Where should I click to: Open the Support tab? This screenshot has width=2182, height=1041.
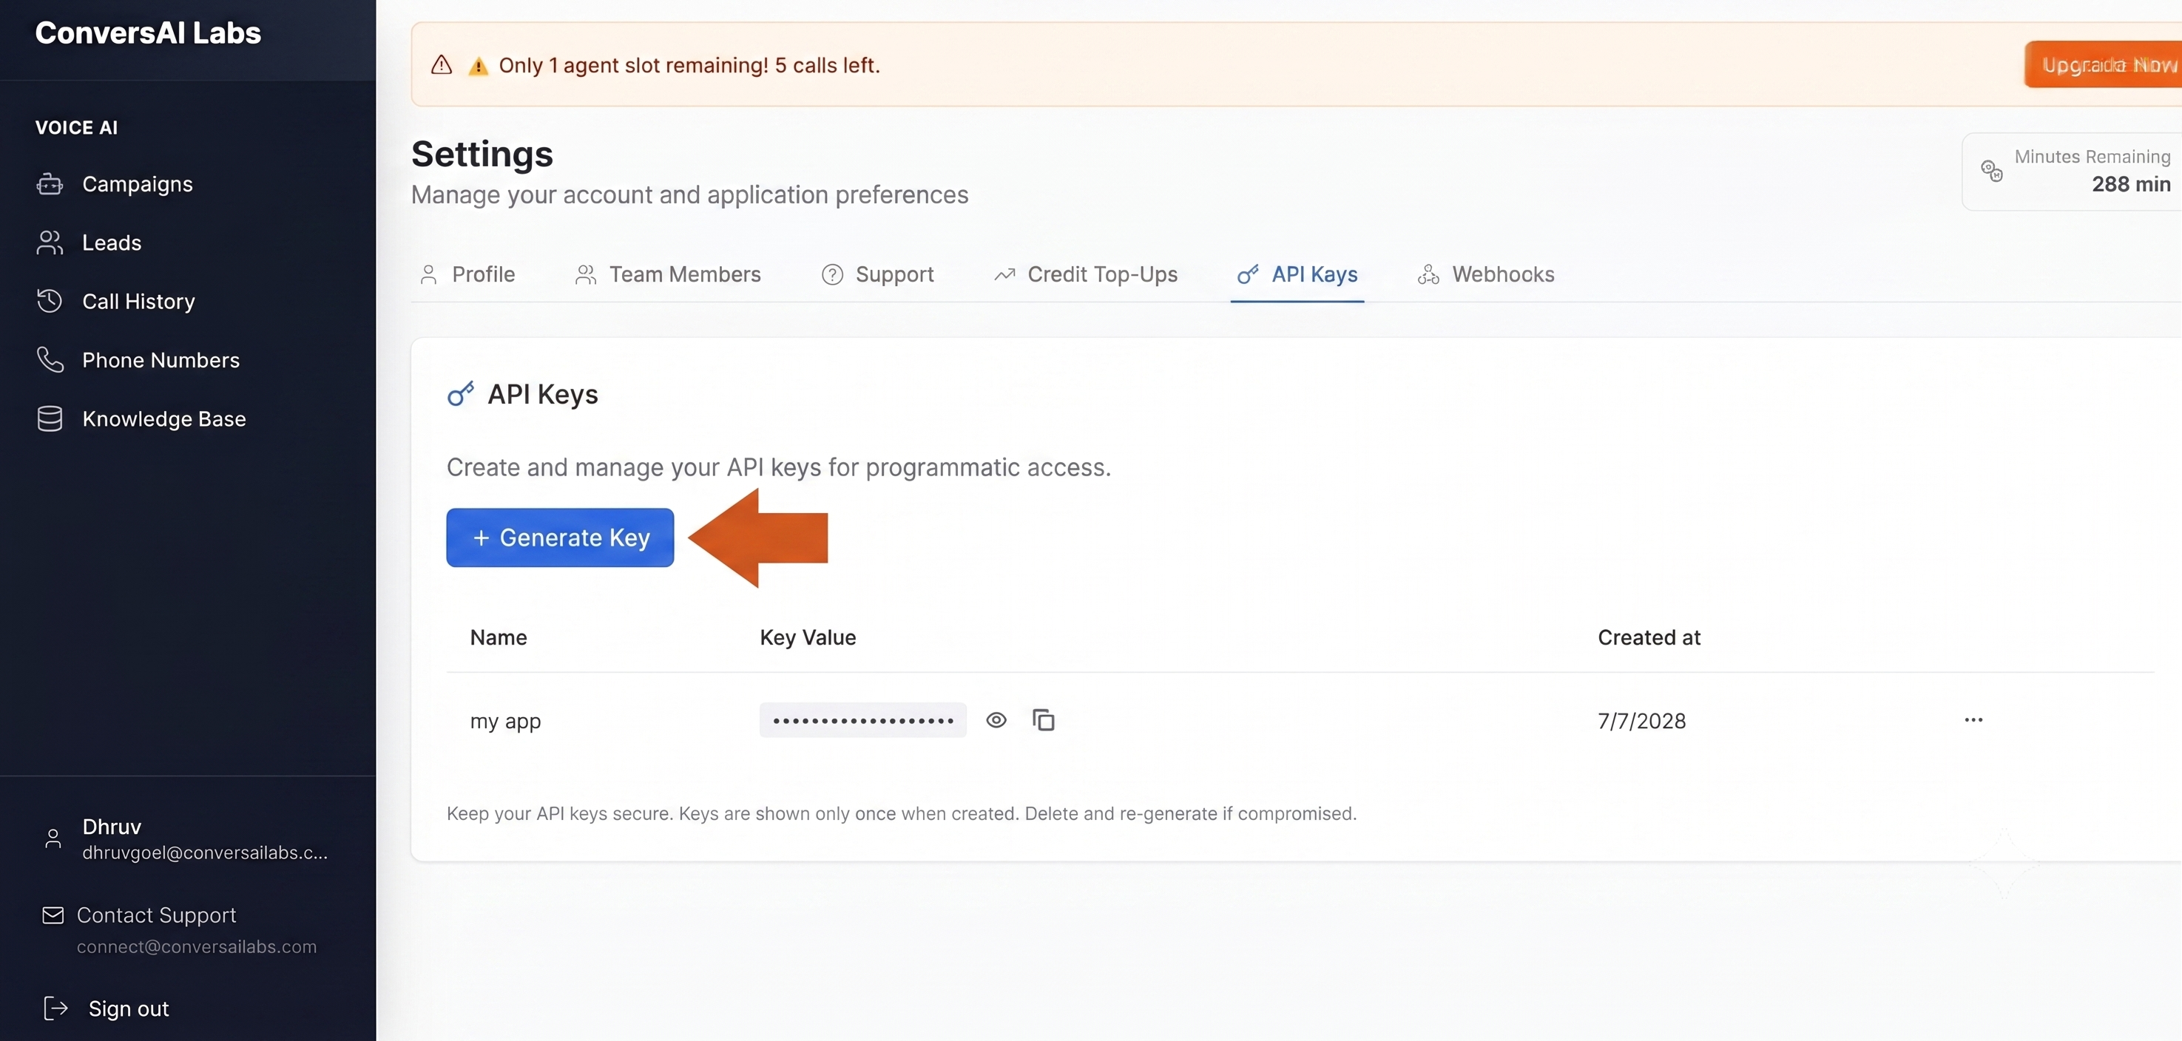pos(877,274)
